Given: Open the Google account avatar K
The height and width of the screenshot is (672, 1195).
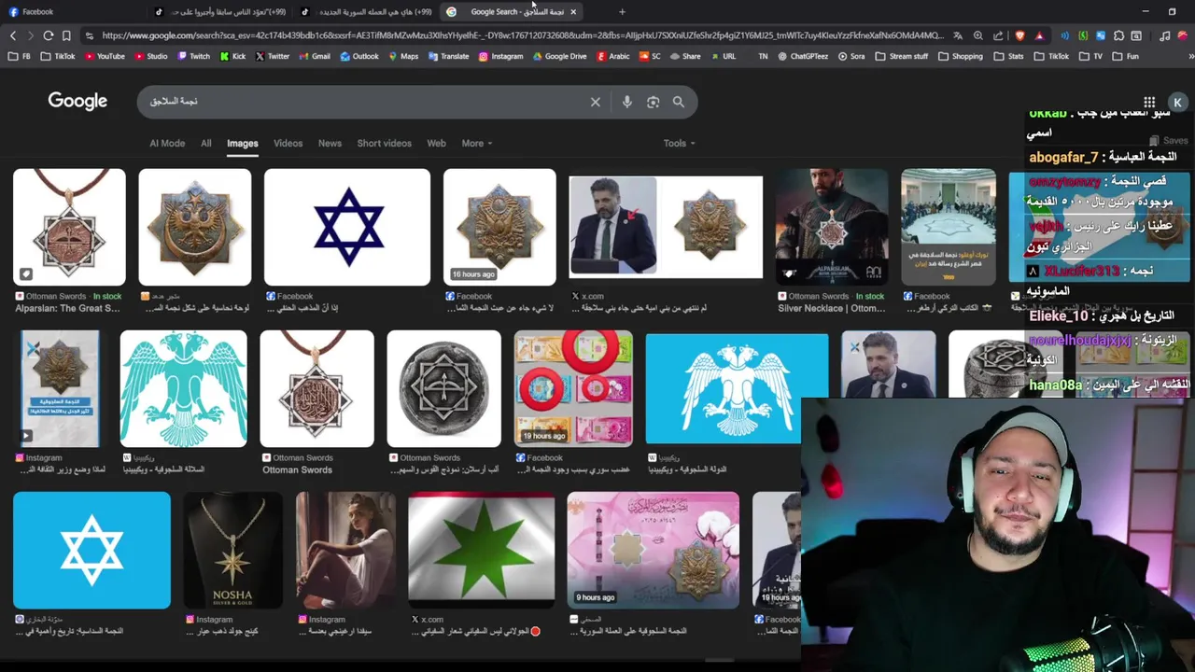Looking at the screenshot, I should tap(1177, 103).
